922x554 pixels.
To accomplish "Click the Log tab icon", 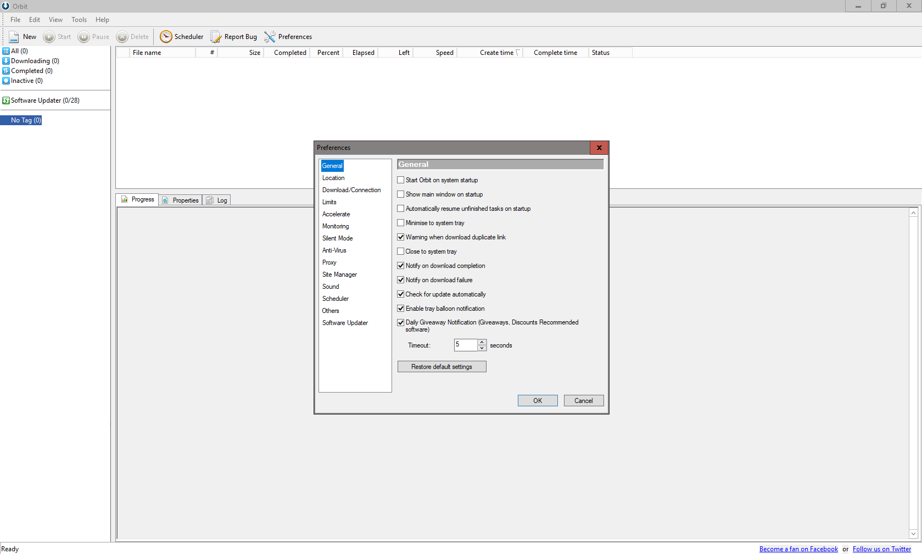I will pos(210,200).
